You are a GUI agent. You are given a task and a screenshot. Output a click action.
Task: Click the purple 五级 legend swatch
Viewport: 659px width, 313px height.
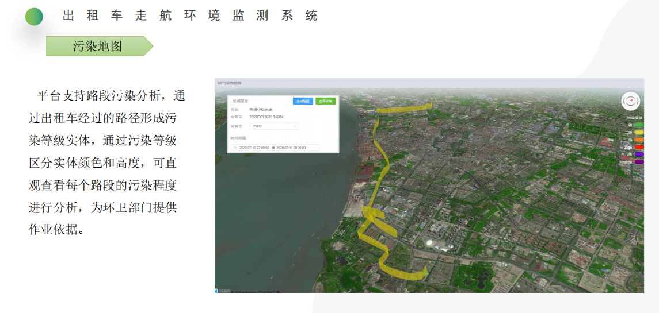[639, 154]
